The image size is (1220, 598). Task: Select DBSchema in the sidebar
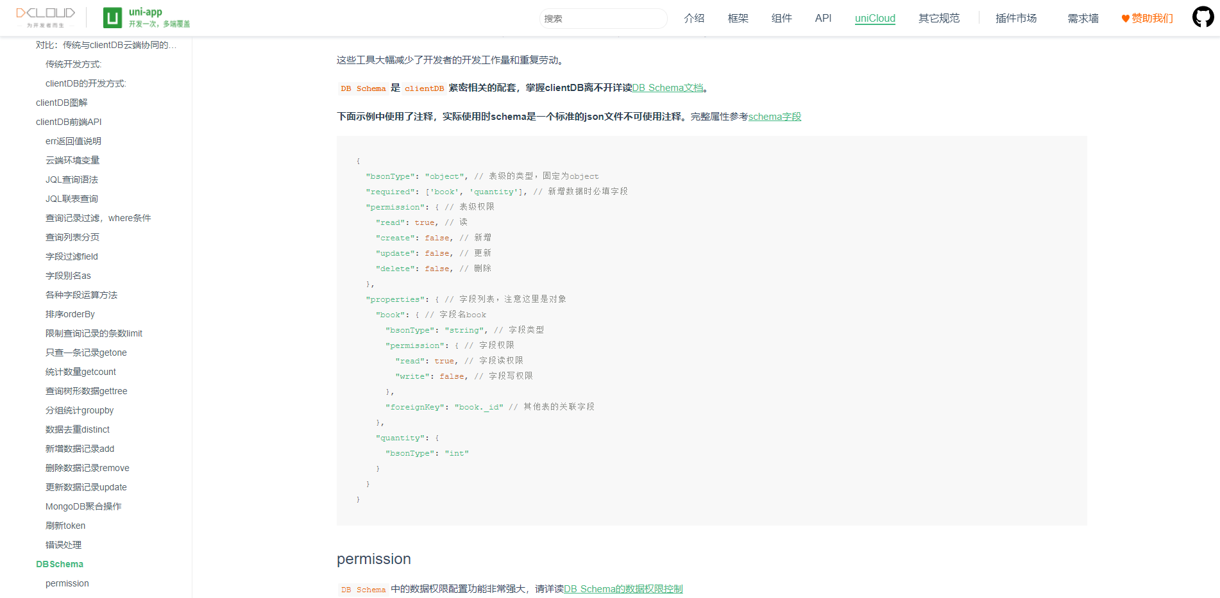(59, 563)
